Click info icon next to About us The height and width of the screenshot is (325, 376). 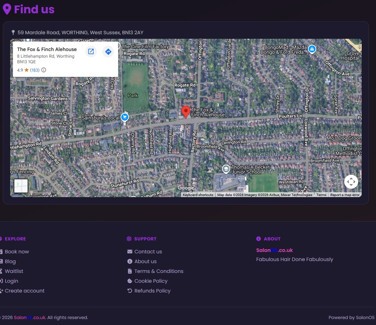click(x=130, y=261)
